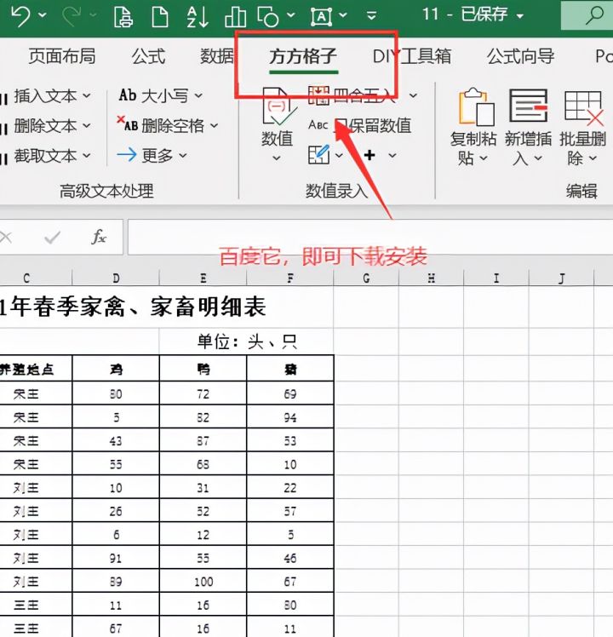Expand the text box icon dropdown arrow
Image resolution: width=613 pixels, height=637 pixels.
click(343, 15)
